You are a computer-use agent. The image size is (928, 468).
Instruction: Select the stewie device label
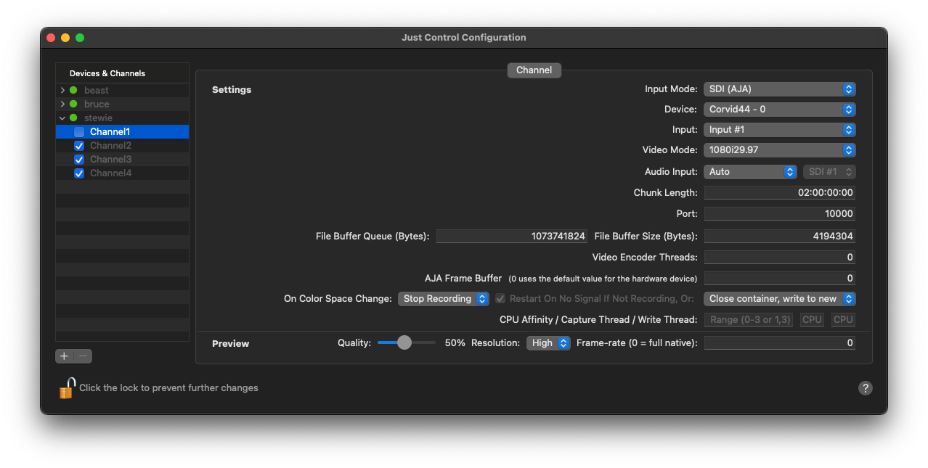point(98,118)
